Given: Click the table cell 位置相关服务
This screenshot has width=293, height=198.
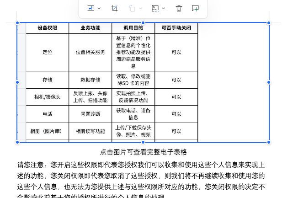Looking at the screenshot, I should [x=90, y=52].
